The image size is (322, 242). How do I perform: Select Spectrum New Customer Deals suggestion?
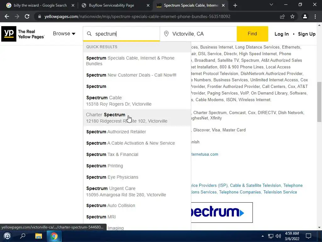pyautogui.click(x=137, y=75)
